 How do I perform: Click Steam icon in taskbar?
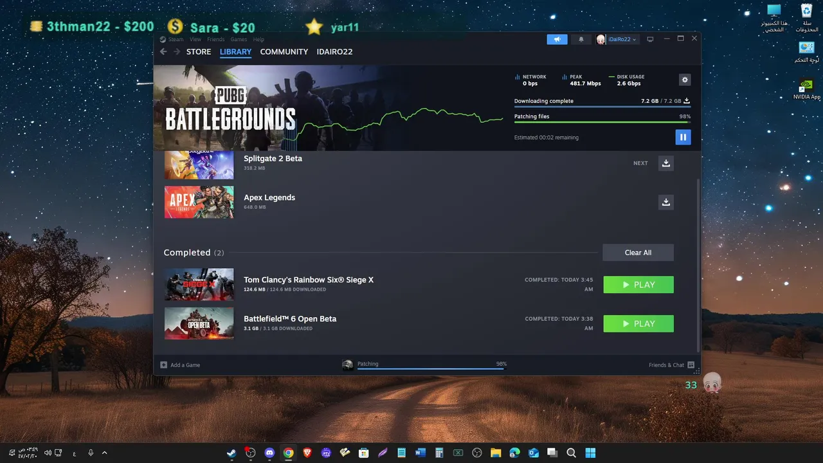coord(231,453)
